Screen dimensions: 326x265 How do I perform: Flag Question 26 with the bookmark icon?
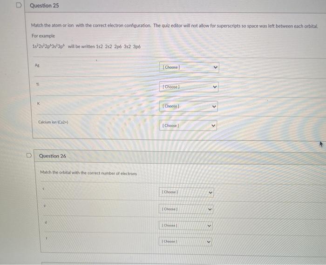(29, 155)
